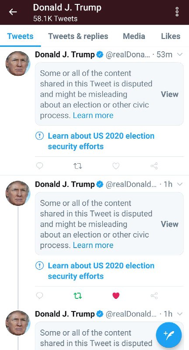This screenshot has width=189, height=350.
Task: Switch to the Media tab
Action: click(x=134, y=36)
